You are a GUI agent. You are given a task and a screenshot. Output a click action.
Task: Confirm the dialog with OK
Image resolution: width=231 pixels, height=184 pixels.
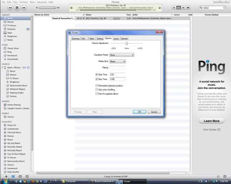[139, 112]
